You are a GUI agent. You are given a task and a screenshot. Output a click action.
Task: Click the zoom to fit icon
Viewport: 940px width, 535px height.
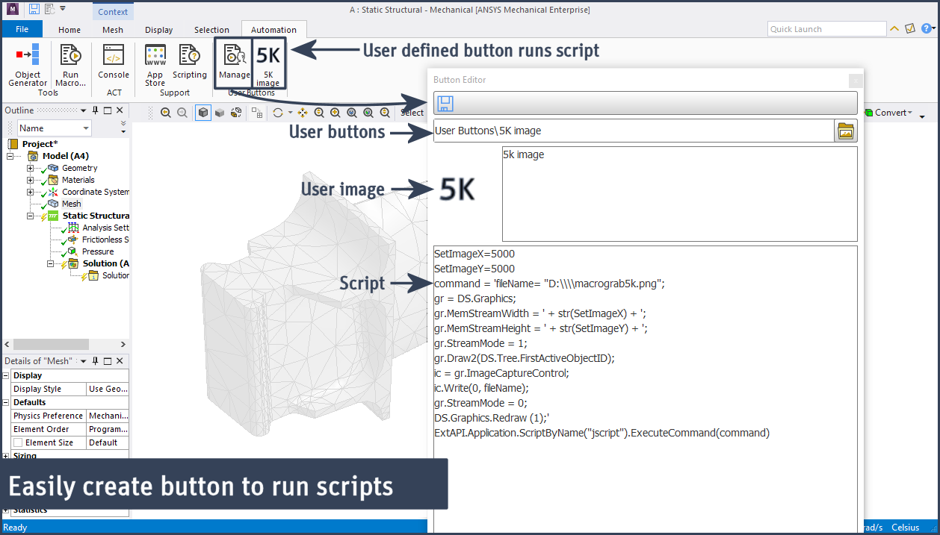tap(368, 113)
